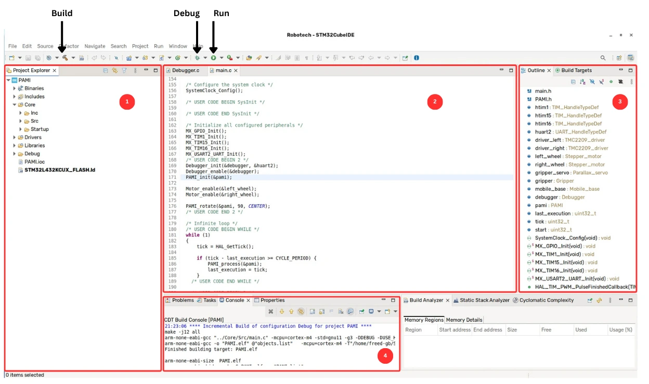Open the New Console View dropdown arrow

(x=395, y=311)
